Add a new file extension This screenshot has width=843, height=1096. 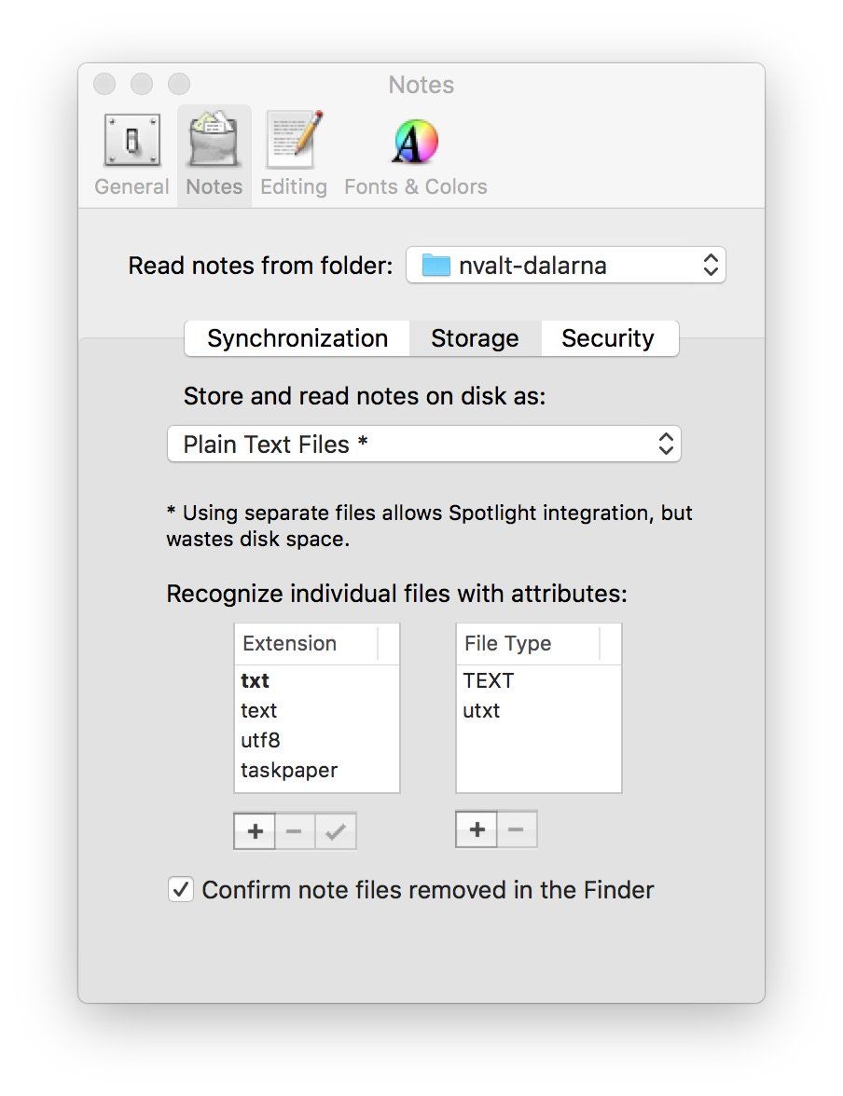tap(255, 831)
